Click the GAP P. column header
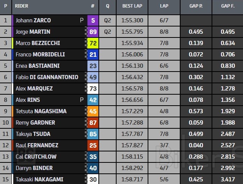This screenshot has height=184, width=243. [x=196, y=6]
